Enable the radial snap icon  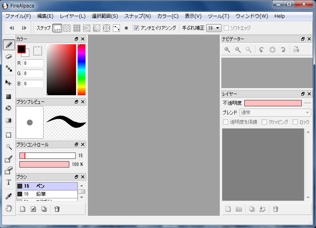(107, 28)
